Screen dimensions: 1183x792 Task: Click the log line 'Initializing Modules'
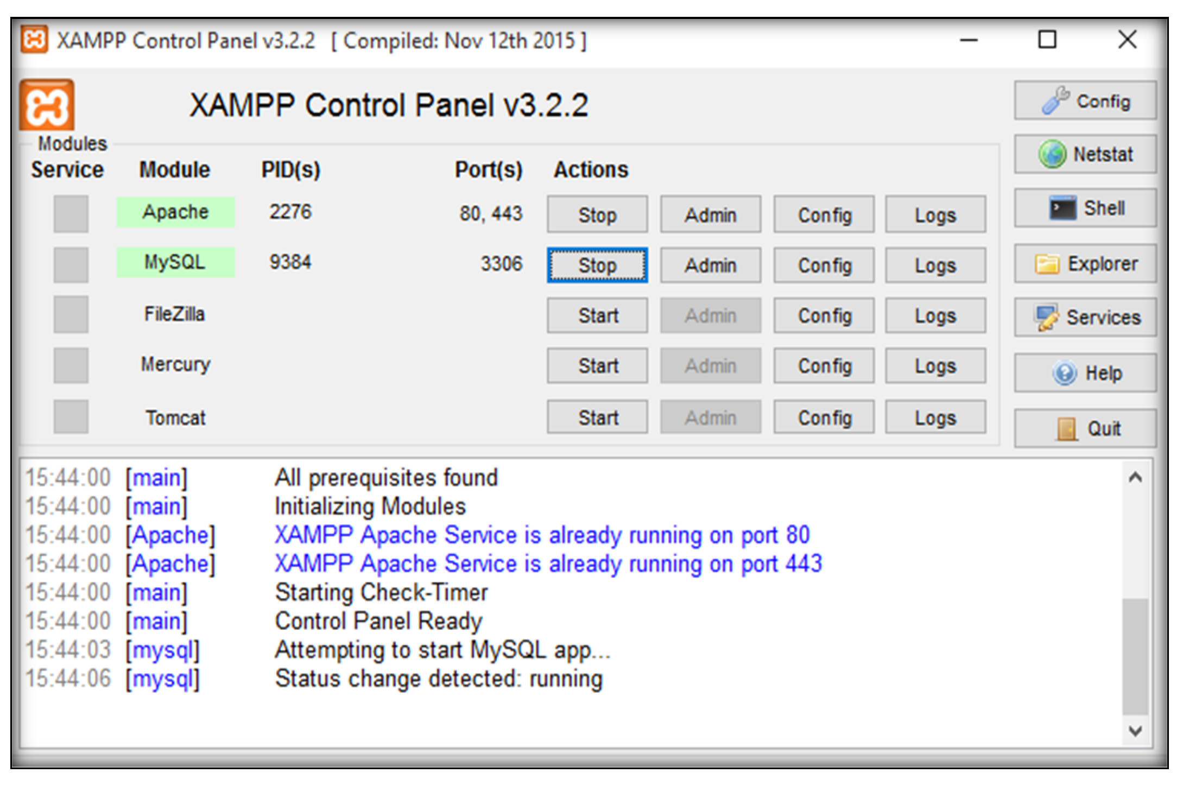[370, 506]
